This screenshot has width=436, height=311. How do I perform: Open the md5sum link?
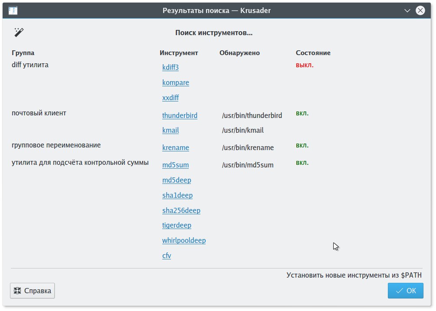[x=175, y=165]
